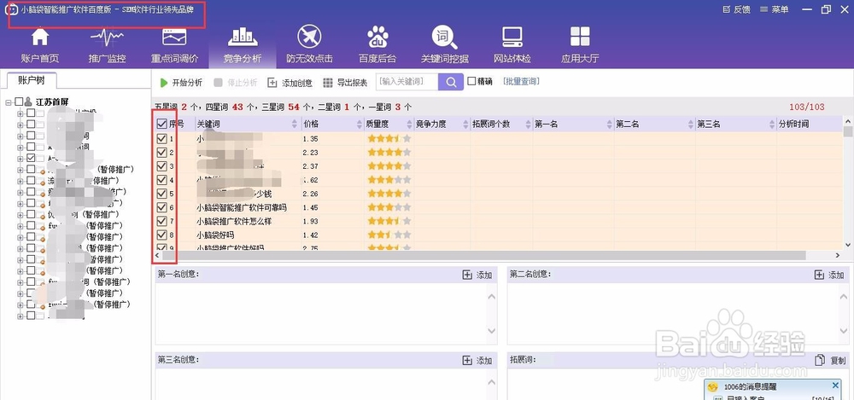
Task: Open 重点词调价 bid adjust icon
Action: pos(174,38)
